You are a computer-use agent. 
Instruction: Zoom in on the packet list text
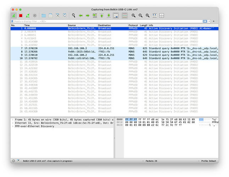[134, 16]
